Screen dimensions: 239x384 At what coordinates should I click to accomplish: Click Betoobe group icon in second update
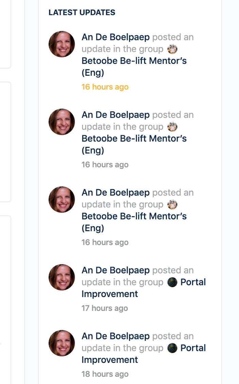[172, 127]
